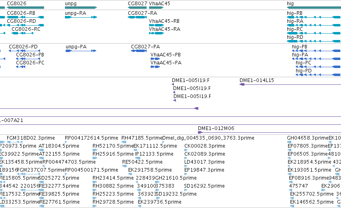Image resolution: width=341 pixels, height=208 pixels.
Task: Select the CG8027-PA protein label
Action: pyautogui.click(x=145, y=47)
